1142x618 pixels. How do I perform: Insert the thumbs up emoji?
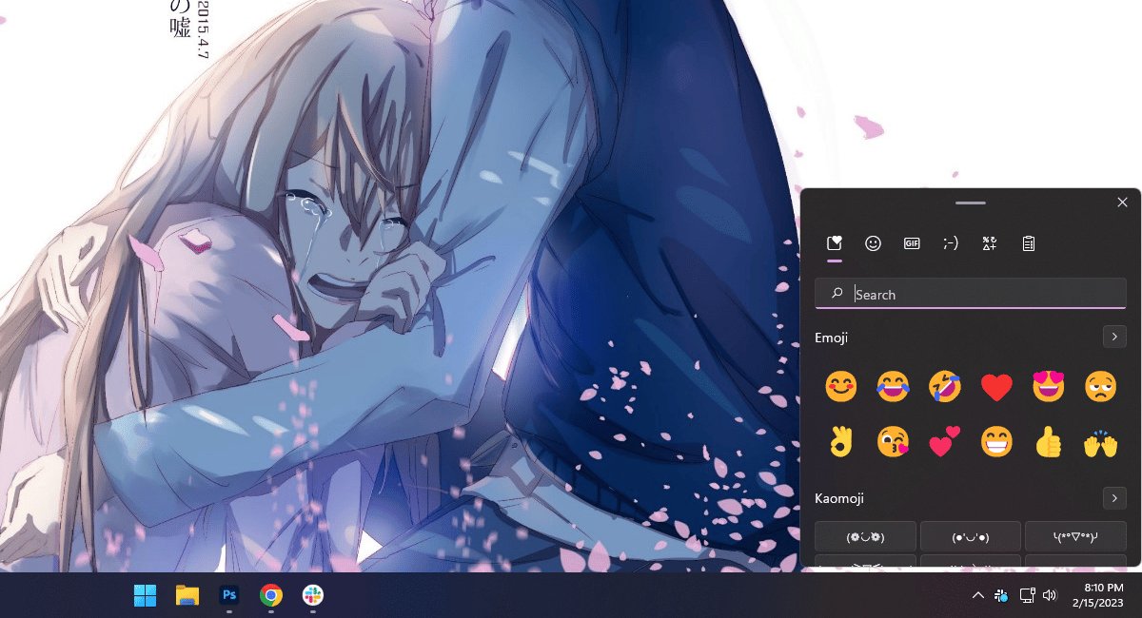[x=1048, y=442]
